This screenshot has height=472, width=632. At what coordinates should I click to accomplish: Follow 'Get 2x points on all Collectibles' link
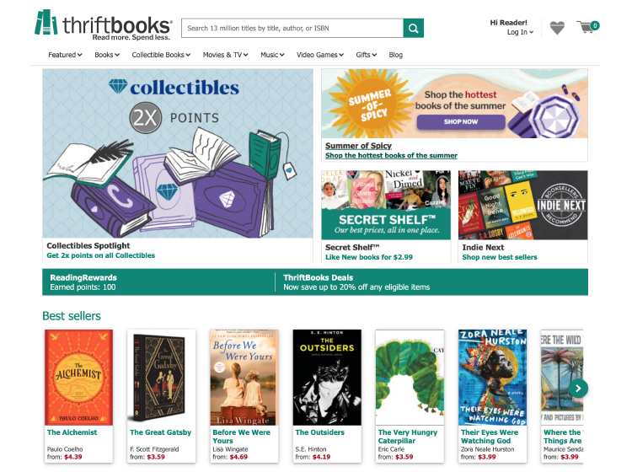pyautogui.click(x=101, y=255)
